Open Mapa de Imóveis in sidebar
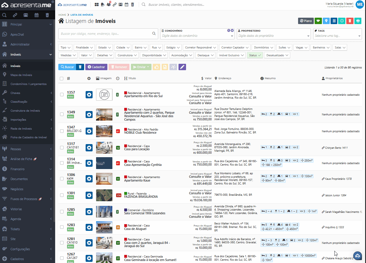Viewport: 366px width, 263px height. pos(21,75)
